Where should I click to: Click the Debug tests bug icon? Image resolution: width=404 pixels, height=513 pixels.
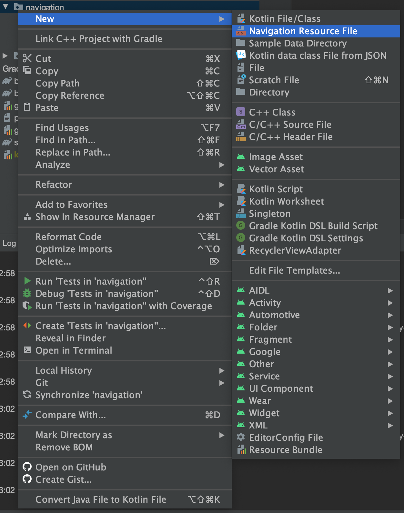pyautogui.click(x=27, y=293)
